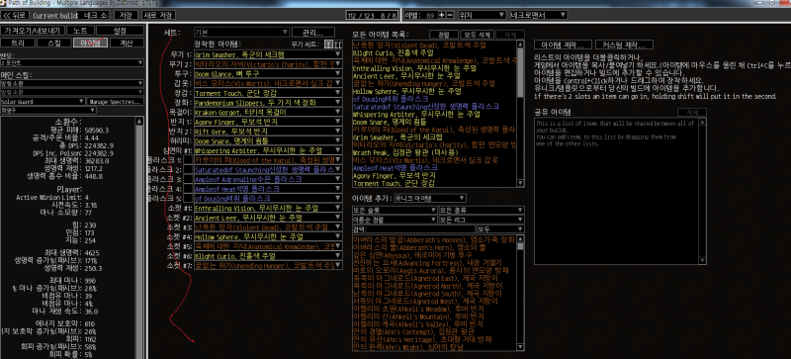Click the 커스텀 제작... custom craft button

(624, 45)
